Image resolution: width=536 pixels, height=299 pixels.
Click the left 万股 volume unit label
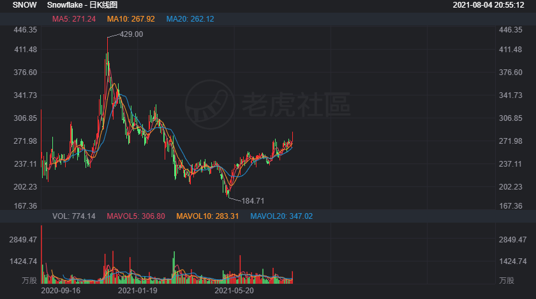click(29, 281)
